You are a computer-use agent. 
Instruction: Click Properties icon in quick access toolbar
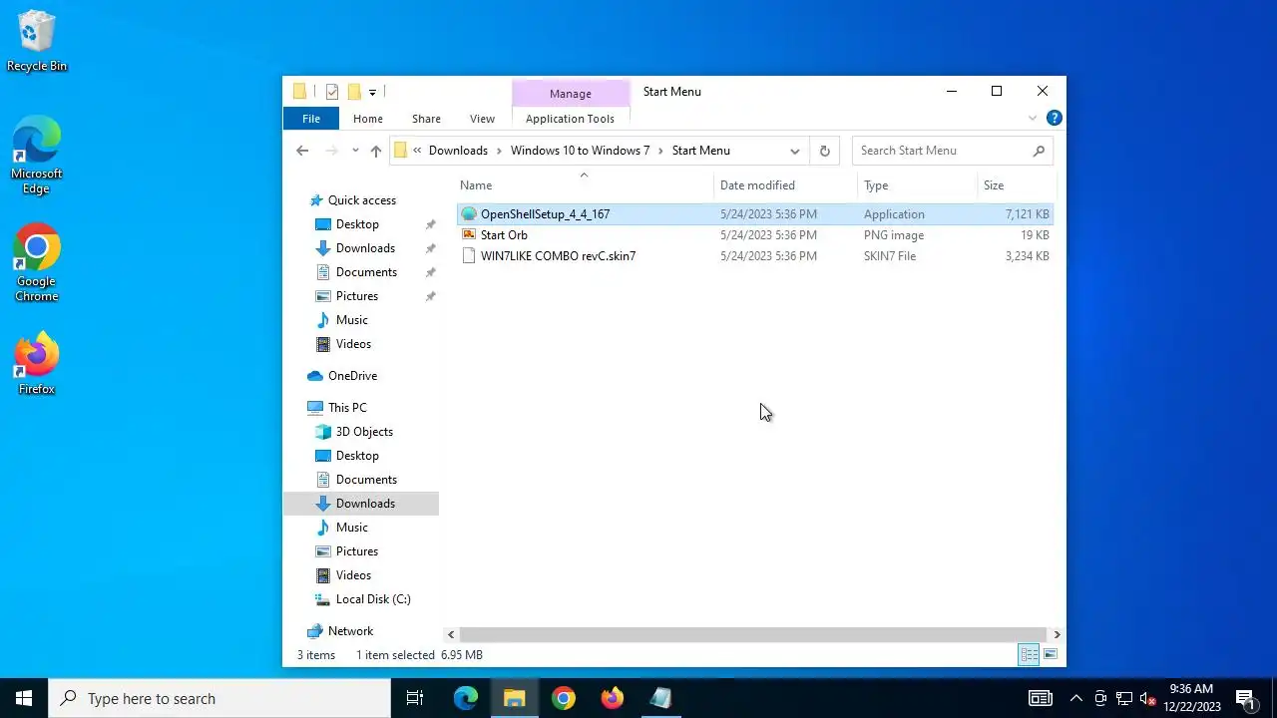332,92
